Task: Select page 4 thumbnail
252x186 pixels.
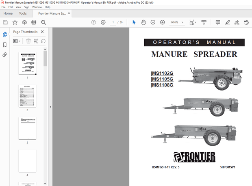Action: pyautogui.click(x=27, y=161)
